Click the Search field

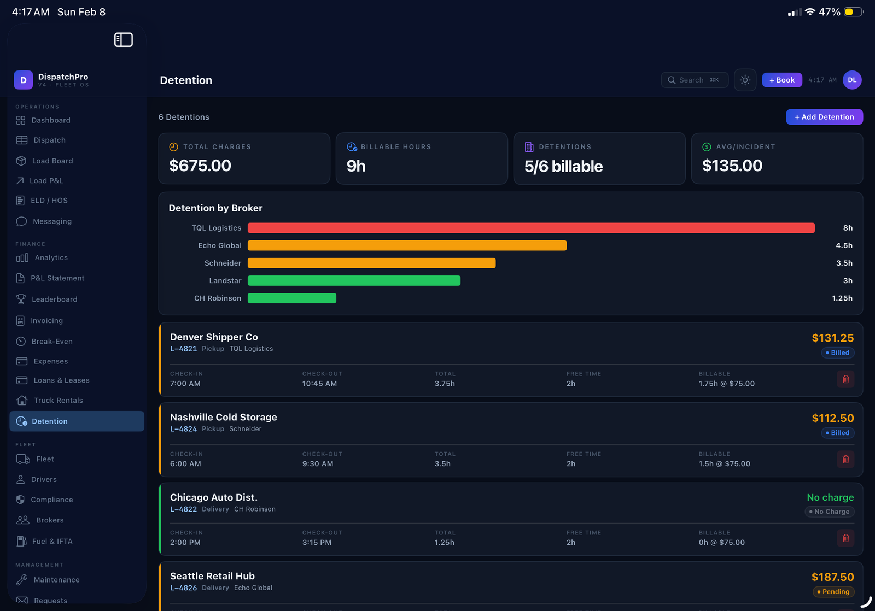(695, 80)
